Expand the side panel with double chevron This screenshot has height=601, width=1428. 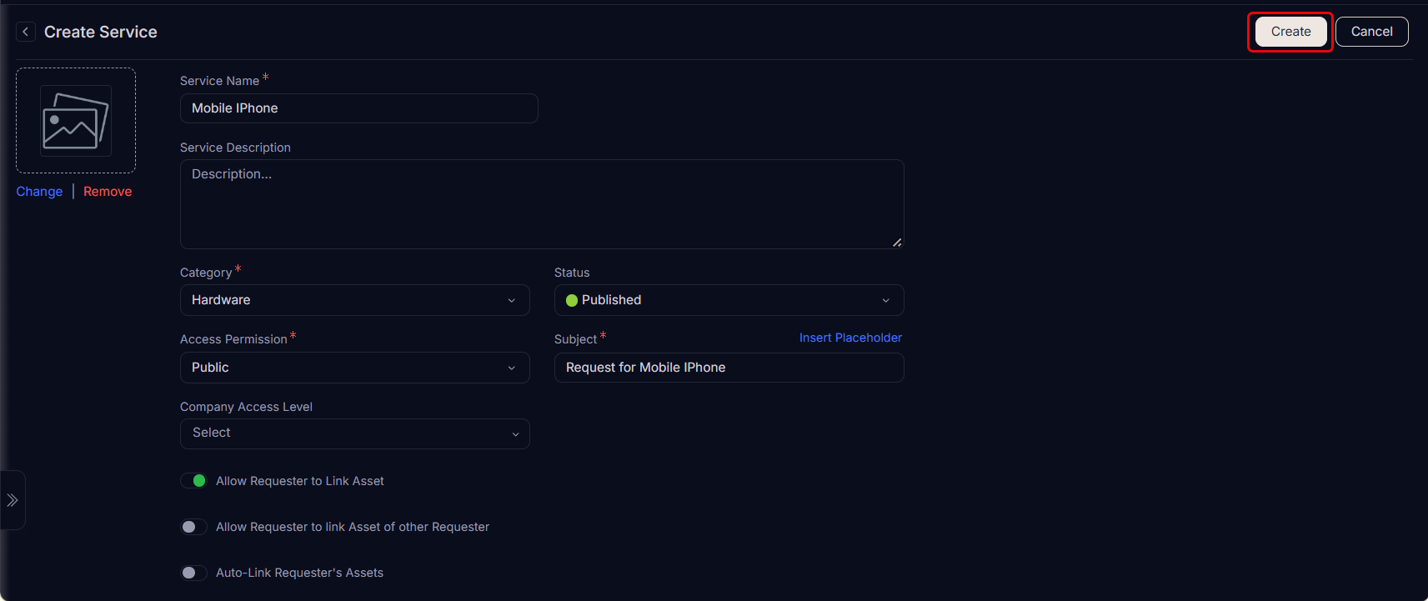(x=13, y=500)
